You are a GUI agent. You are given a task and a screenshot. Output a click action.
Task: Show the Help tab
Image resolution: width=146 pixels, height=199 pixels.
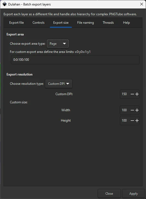(126, 23)
